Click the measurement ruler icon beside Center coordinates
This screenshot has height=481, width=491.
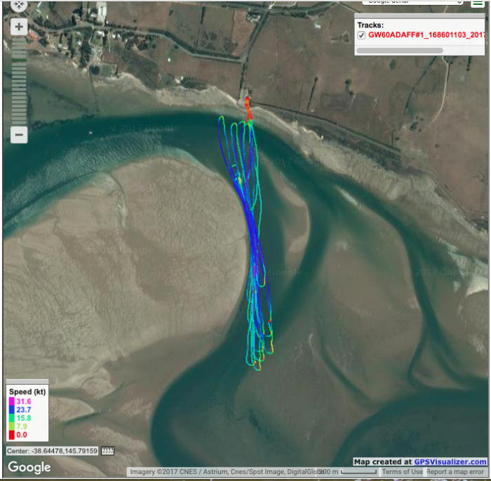point(108,451)
